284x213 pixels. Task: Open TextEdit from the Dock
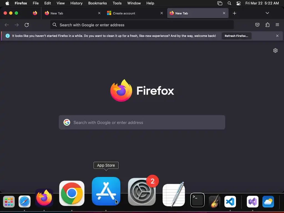click(174, 195)
